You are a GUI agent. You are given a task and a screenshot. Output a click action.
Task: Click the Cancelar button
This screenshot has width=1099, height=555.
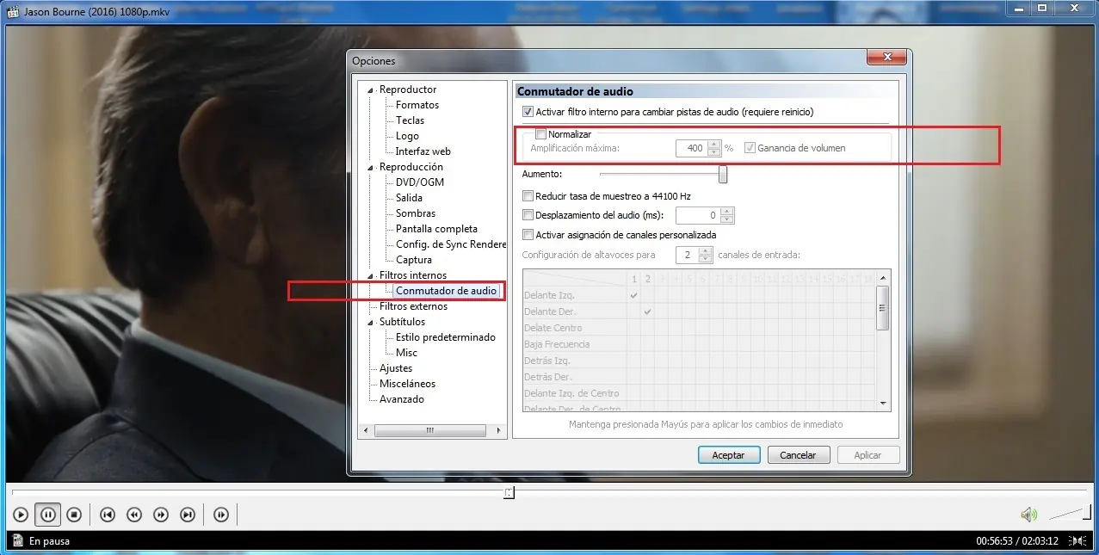coord(798,454)
